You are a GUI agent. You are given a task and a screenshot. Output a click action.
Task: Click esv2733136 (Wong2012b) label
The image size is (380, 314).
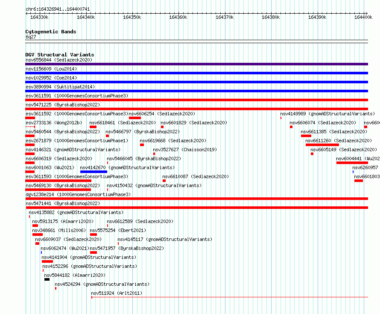[54, 123]
